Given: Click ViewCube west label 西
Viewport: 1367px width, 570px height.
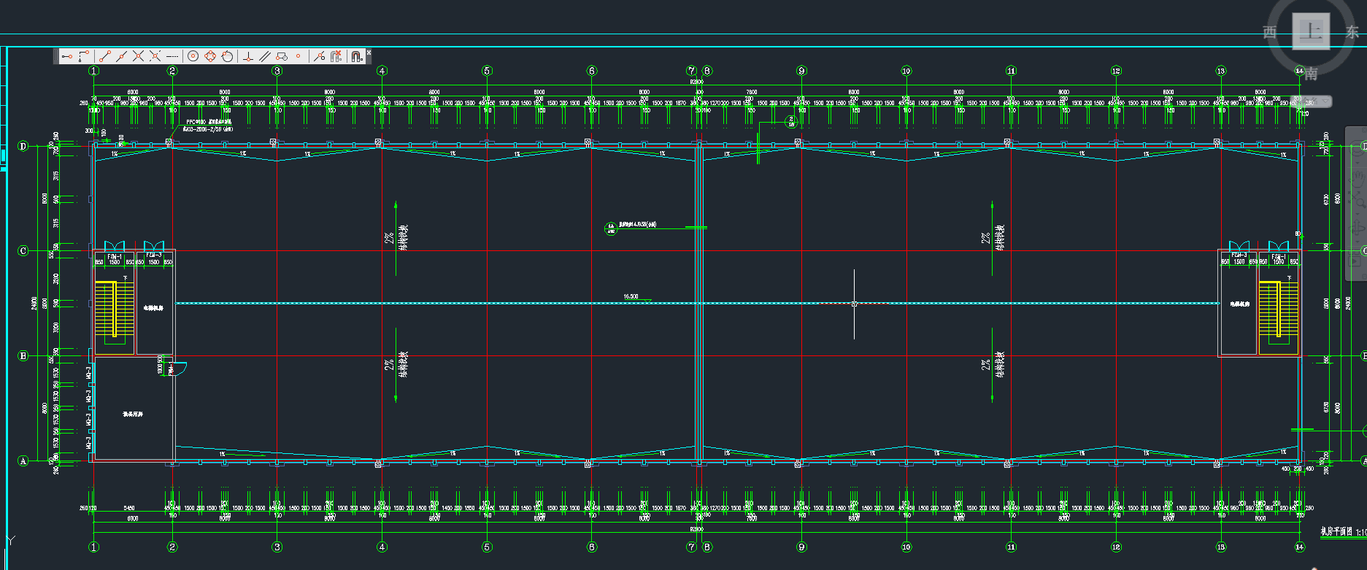Looking at the screenshot, I should [1270, 32].
